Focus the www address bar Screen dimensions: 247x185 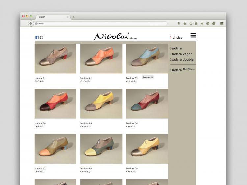tap(101, 24)
